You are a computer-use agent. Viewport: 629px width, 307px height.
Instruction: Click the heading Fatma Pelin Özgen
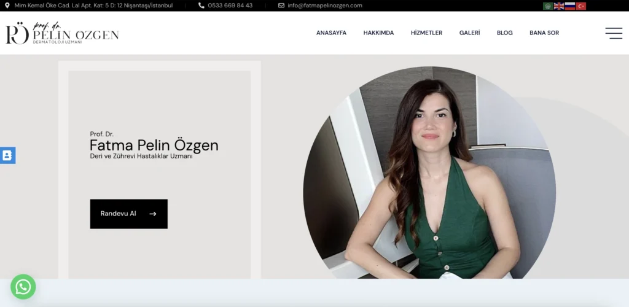point(154,145)
